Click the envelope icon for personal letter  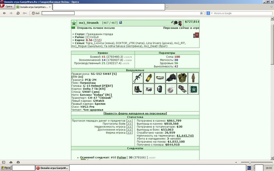click(x=73, y=28)
